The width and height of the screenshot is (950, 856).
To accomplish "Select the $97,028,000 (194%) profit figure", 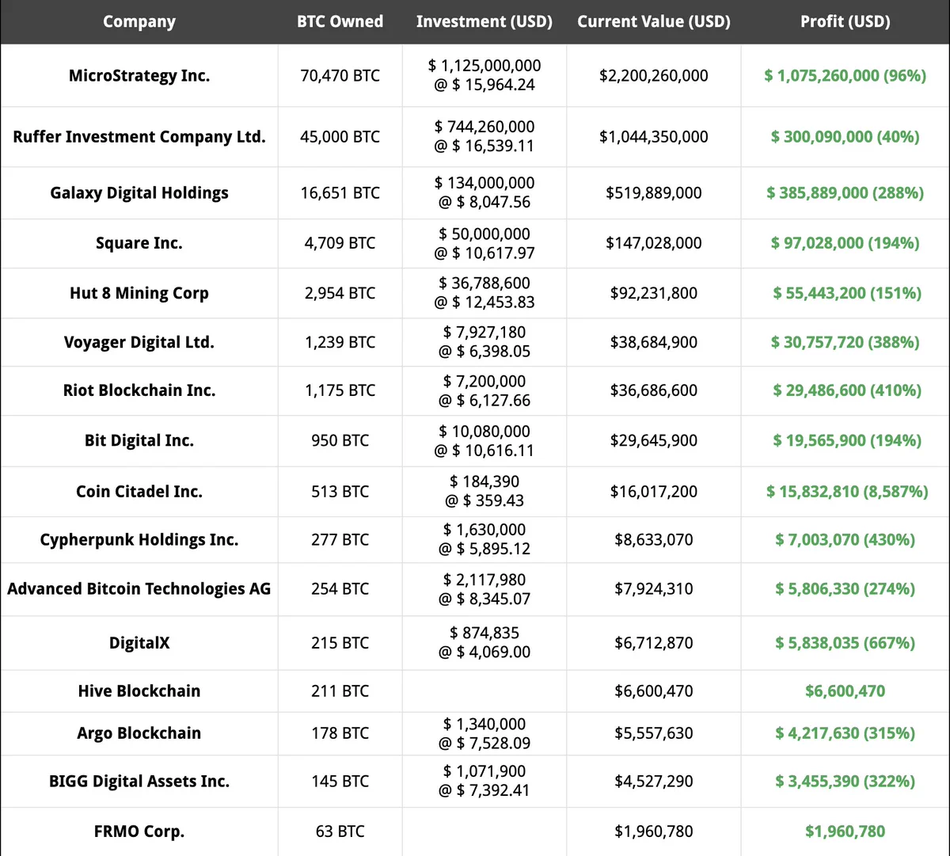I will tap(845, 243).
